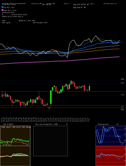Click the 51.5 price level label

[122, 107]
